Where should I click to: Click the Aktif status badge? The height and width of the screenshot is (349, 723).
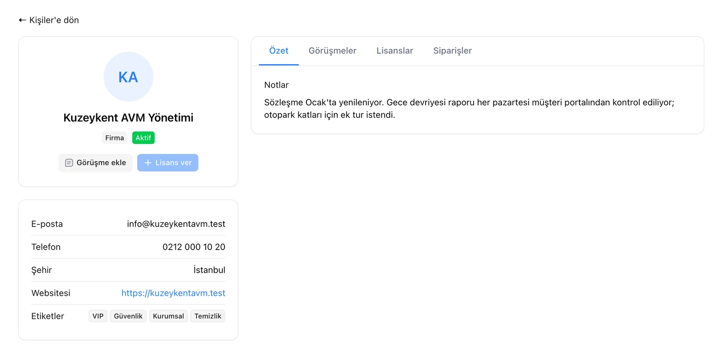pyautogui.click(x=143, y=138)
